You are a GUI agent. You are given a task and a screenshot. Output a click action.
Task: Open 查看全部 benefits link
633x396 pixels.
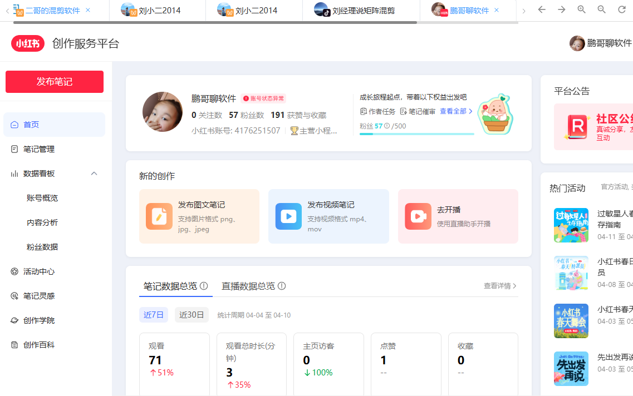452,111
